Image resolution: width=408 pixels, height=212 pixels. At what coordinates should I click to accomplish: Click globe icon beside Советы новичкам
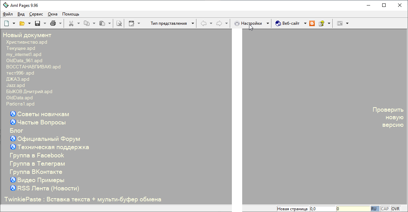(x=13, y=114)
